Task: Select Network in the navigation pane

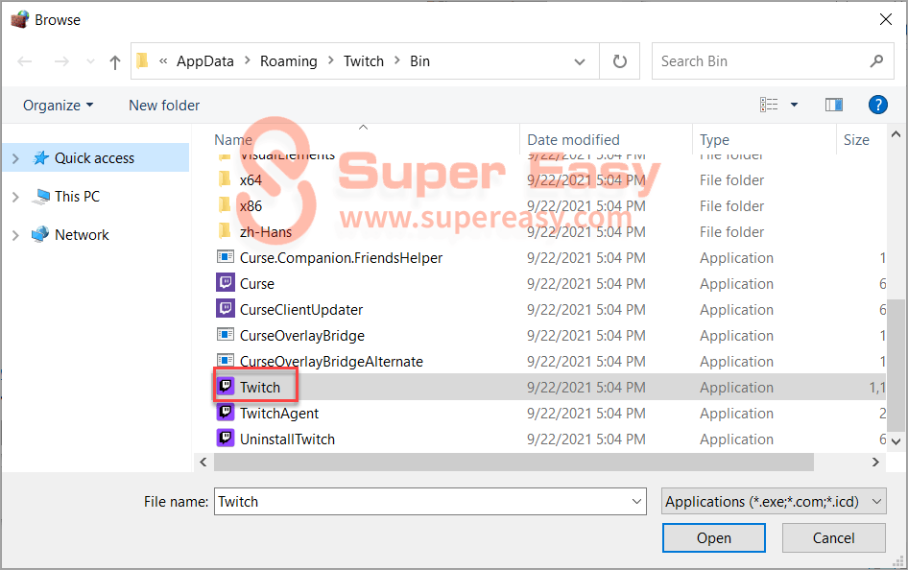Action: pos(82,235)
